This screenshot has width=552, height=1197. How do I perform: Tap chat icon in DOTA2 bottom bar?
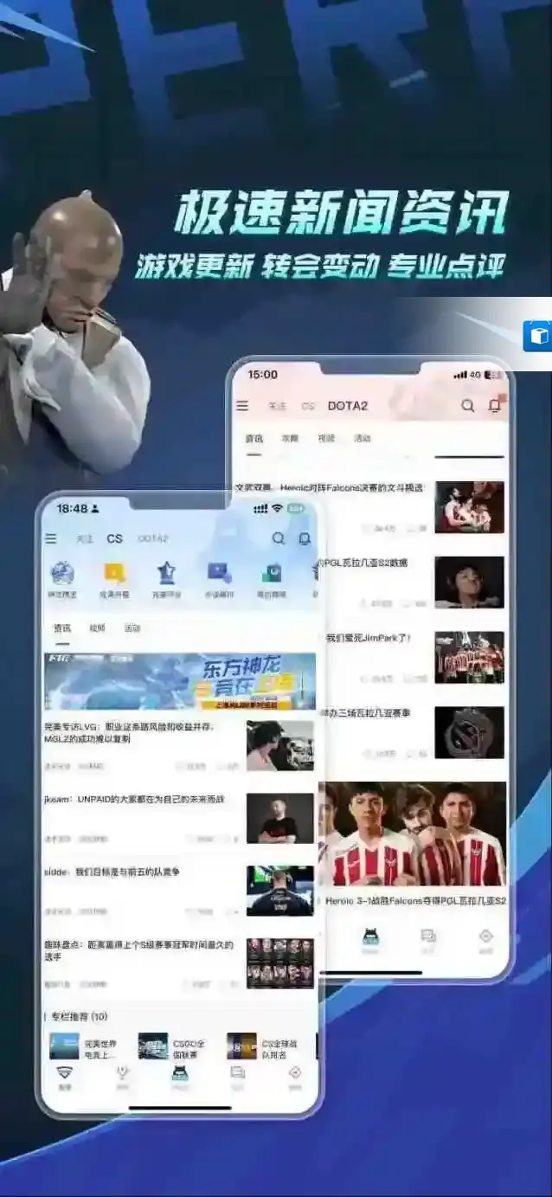pos(428,936)
